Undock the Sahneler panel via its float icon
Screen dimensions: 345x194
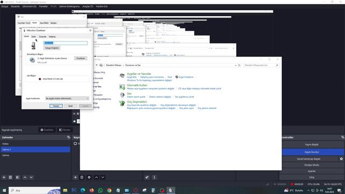click(x=68, y=137)
